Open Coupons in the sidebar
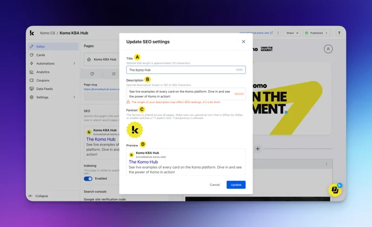This screenshot has height=227, width=372. (53, 81)
